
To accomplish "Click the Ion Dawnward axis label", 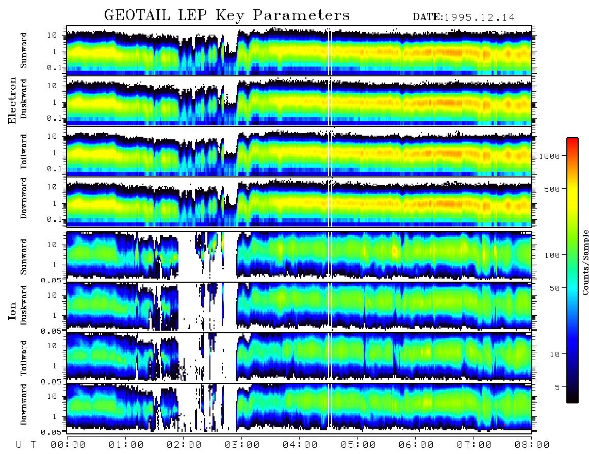I will pyautogui.click(x=24, y=404).
